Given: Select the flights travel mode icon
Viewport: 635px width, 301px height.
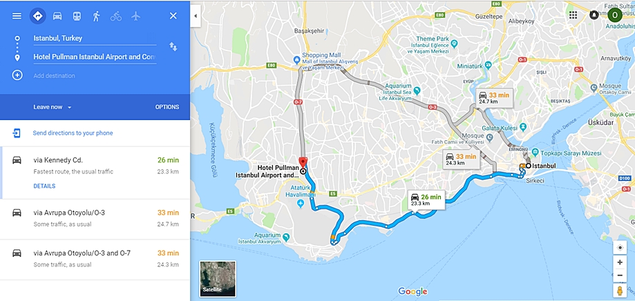Looking at the screenshot, I should 135,16.
